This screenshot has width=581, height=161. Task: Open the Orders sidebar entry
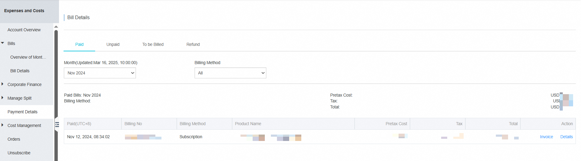(14, 139)
